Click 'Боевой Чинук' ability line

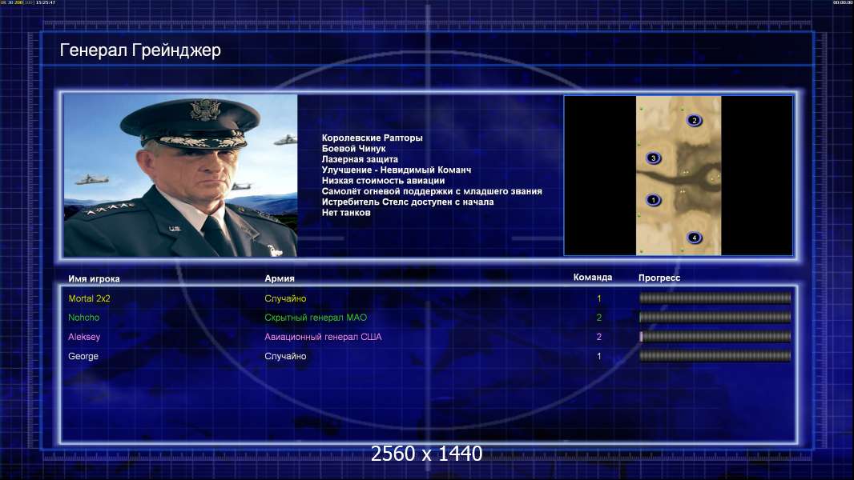pyautogui.click(x=353, y=149)
